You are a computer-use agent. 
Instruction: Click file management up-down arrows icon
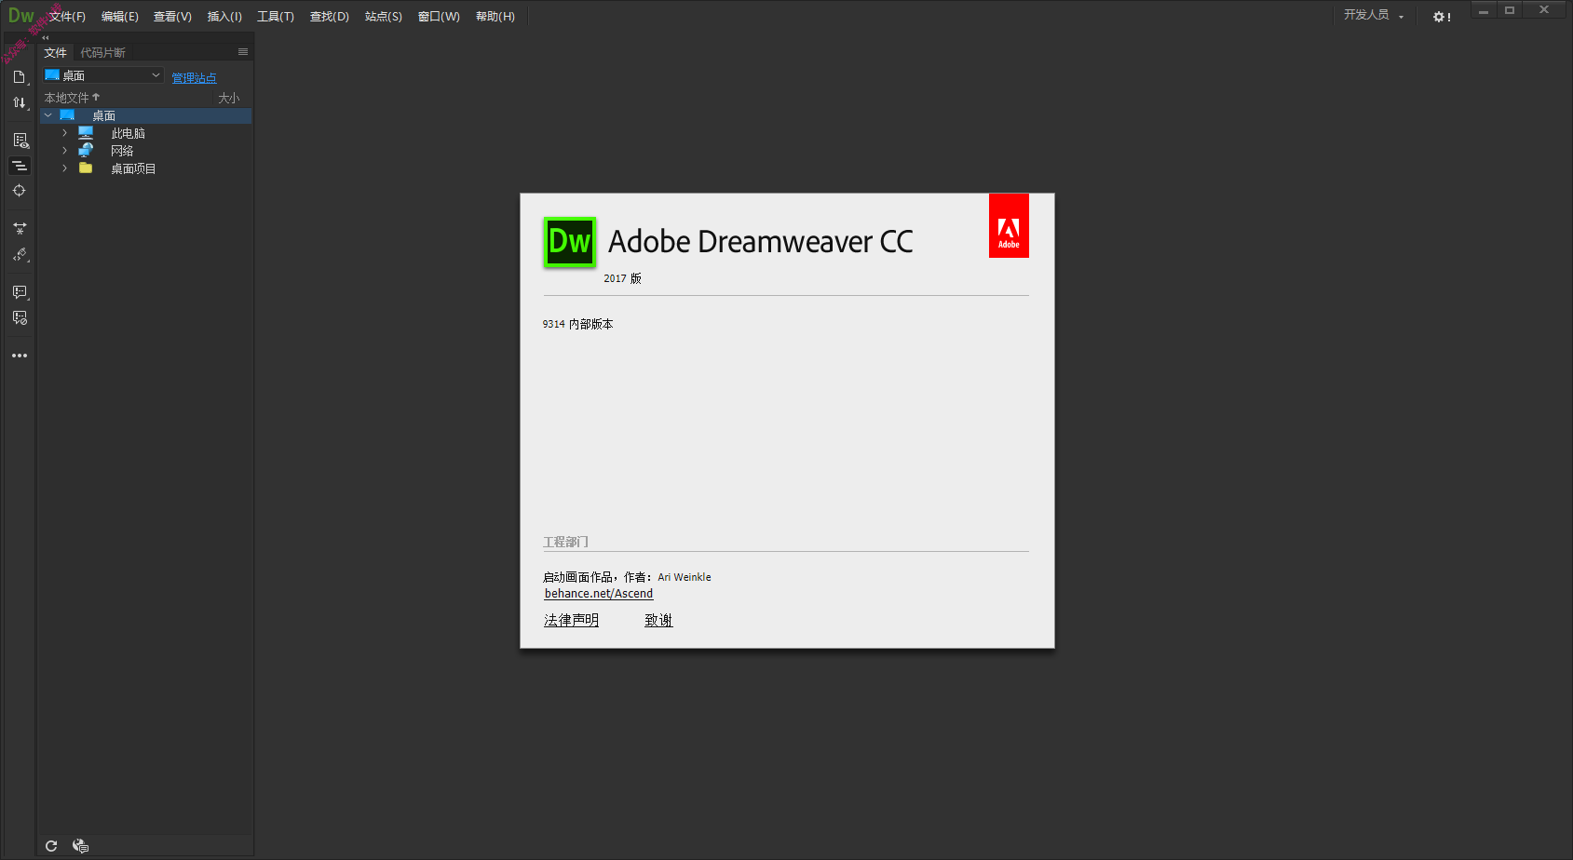coord(19,102)
